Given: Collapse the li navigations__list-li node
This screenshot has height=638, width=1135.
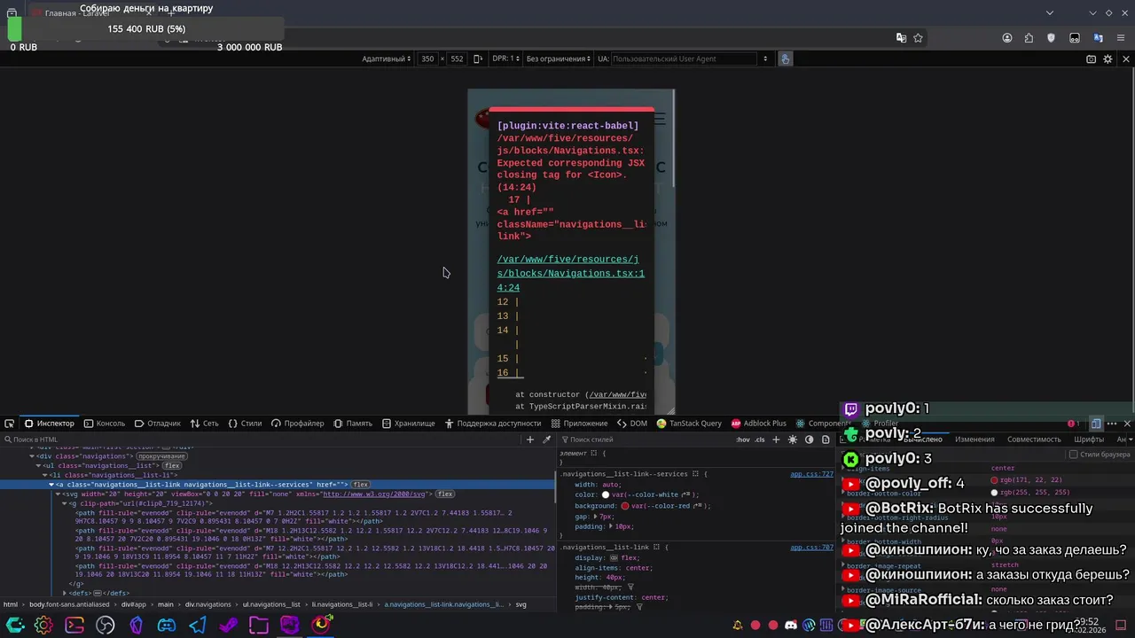Looking at the screenshot, I should pyautogui.click(x=44, y=475).
